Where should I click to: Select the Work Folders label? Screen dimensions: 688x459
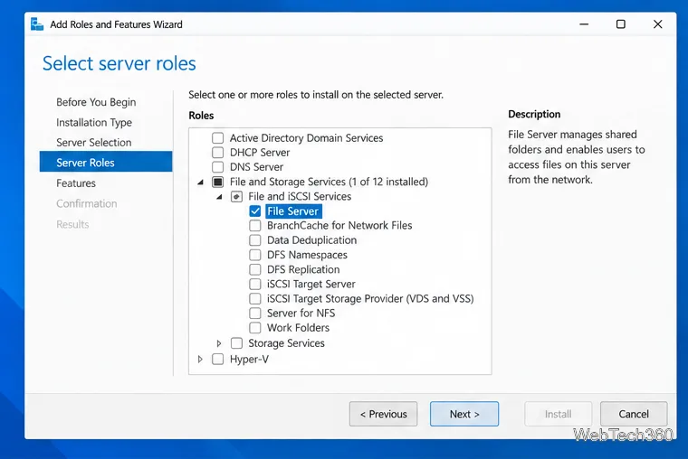pos(299,328)
